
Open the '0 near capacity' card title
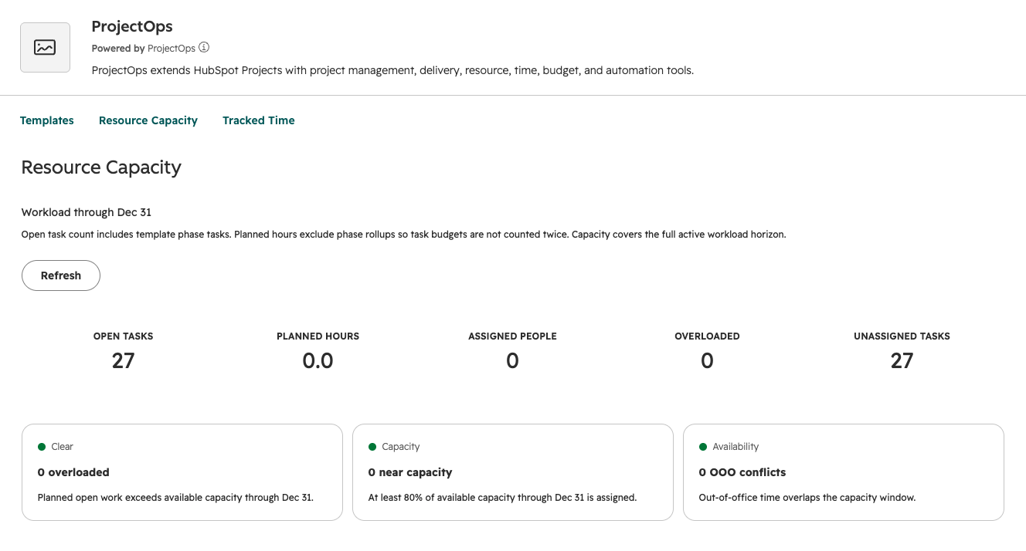(410, 472)
